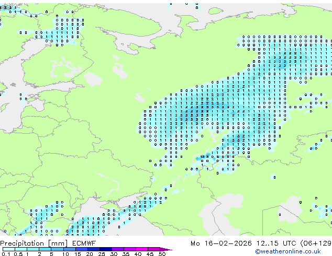
Task: Click the '25' legend scale label
Action: click(102, 254)
